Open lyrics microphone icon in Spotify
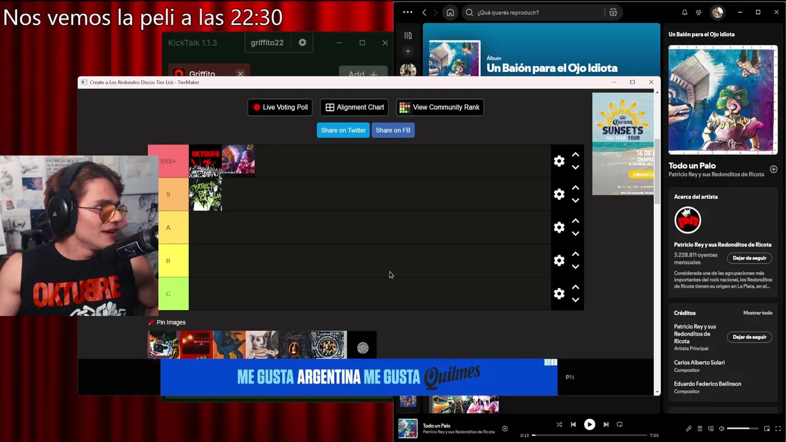 point(688,428)
